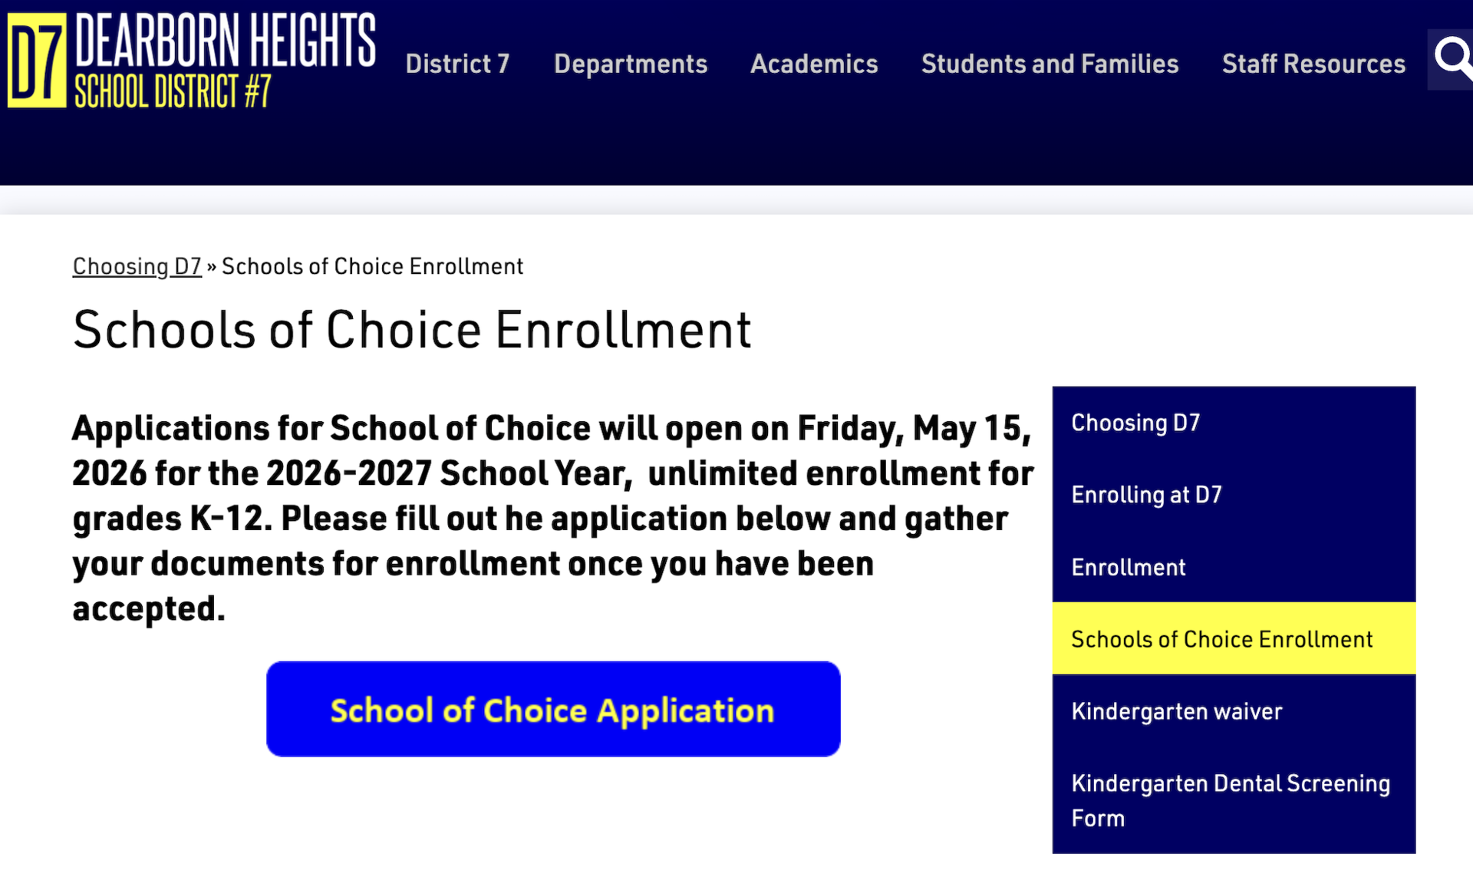
Task: Open the District 7 navigation menu
Action: pos(457,64)
